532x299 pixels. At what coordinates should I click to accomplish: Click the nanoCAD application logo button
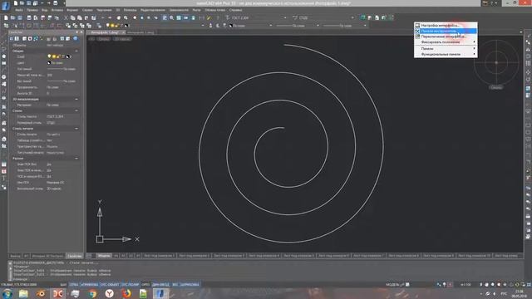pyautogui.click(x=6, y=6)
